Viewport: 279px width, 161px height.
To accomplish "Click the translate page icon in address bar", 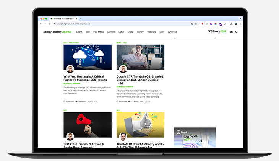I will pos(192,24).
